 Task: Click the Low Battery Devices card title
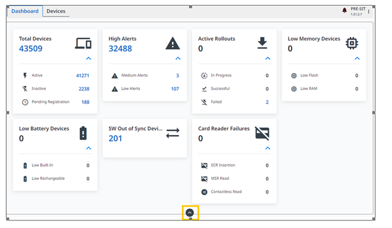tap(44, 129)
